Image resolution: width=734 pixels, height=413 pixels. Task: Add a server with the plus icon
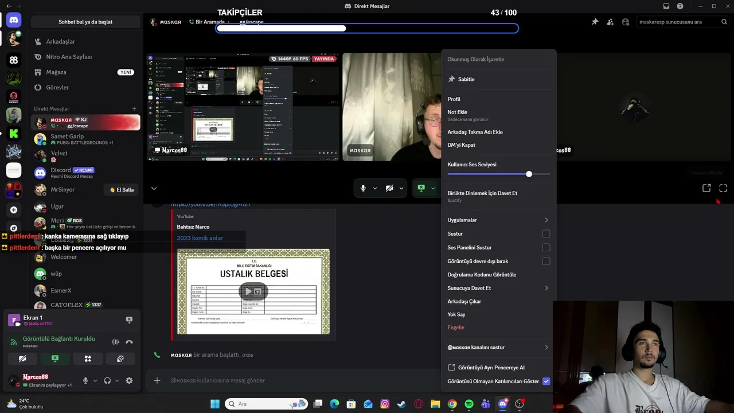(x=14, y=210)
